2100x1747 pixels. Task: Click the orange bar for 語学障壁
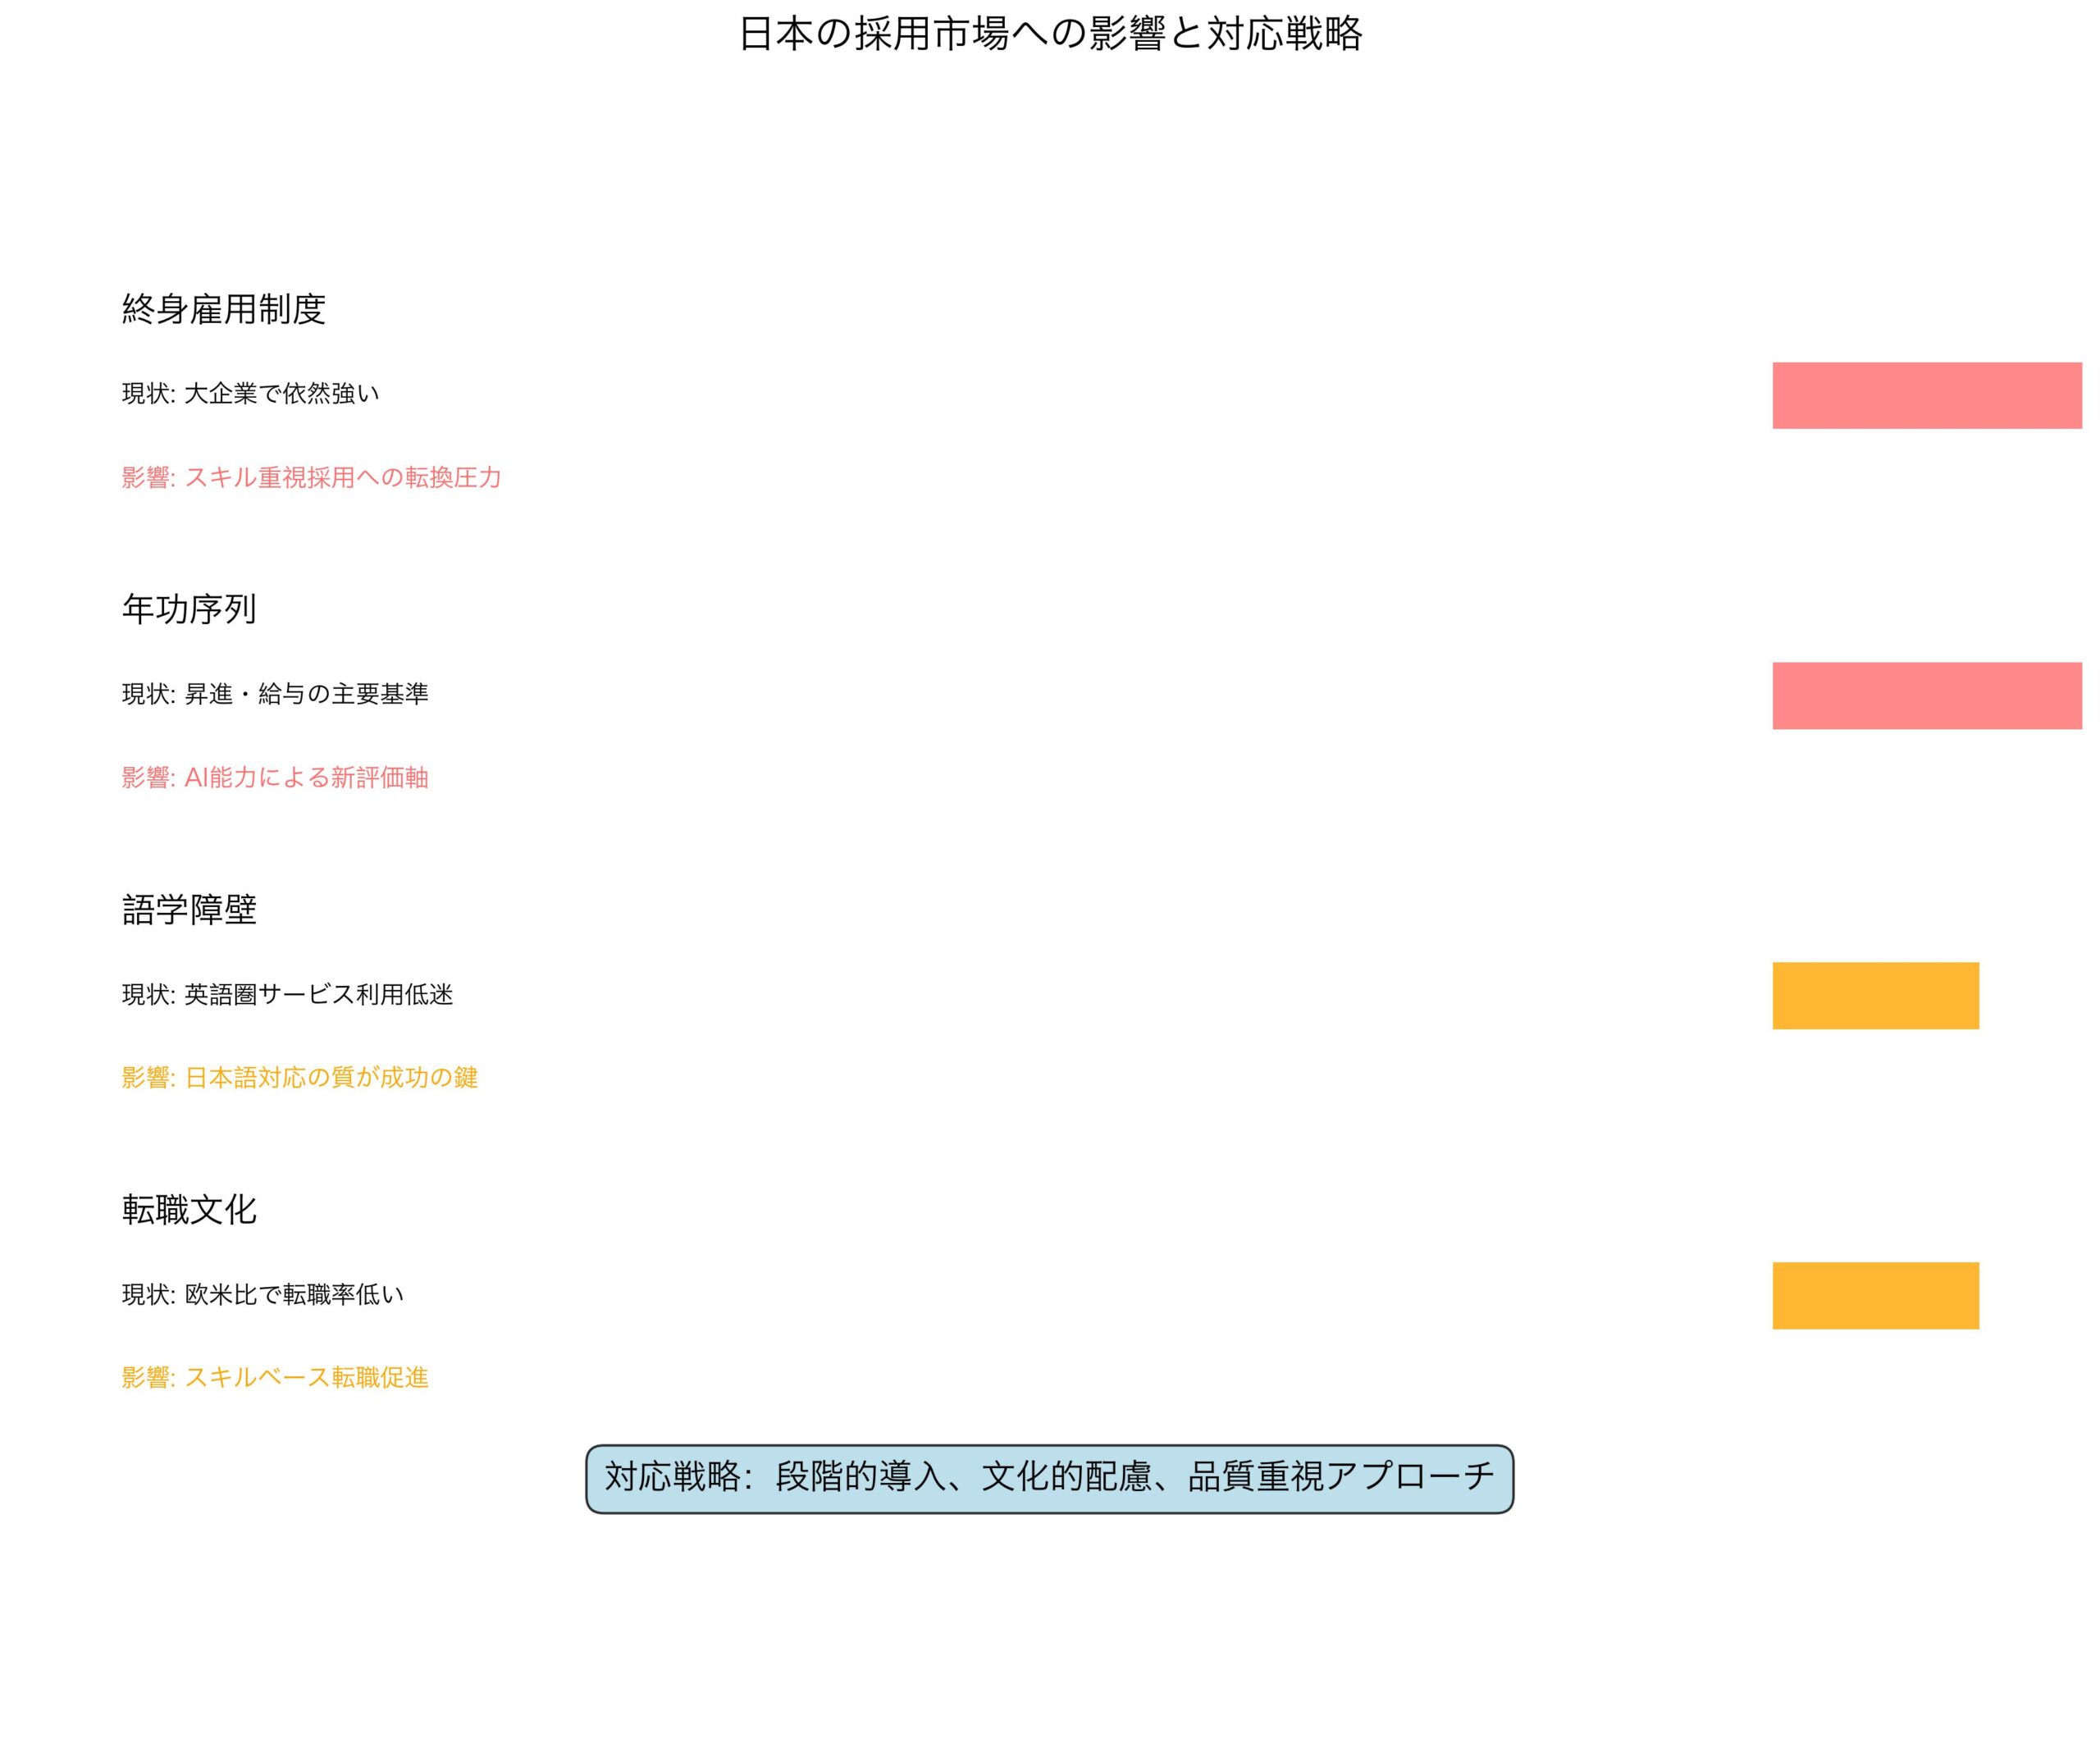pyautogui.click(x=1875, y=996)
